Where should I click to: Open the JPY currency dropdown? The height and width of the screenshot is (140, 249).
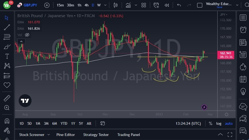(223, 15)
